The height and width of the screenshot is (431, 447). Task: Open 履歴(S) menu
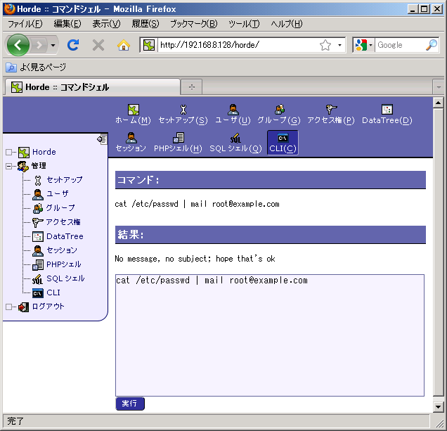pyautogui.click(x=145, y=24)
